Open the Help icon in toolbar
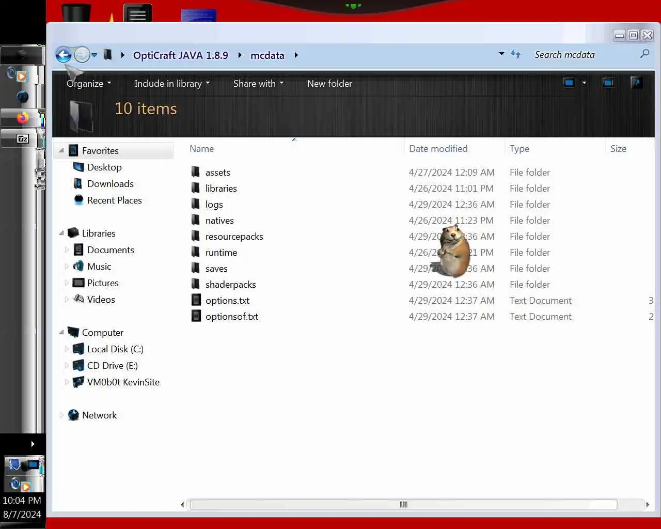Viewport: 661px width, 529px height. 637,83
